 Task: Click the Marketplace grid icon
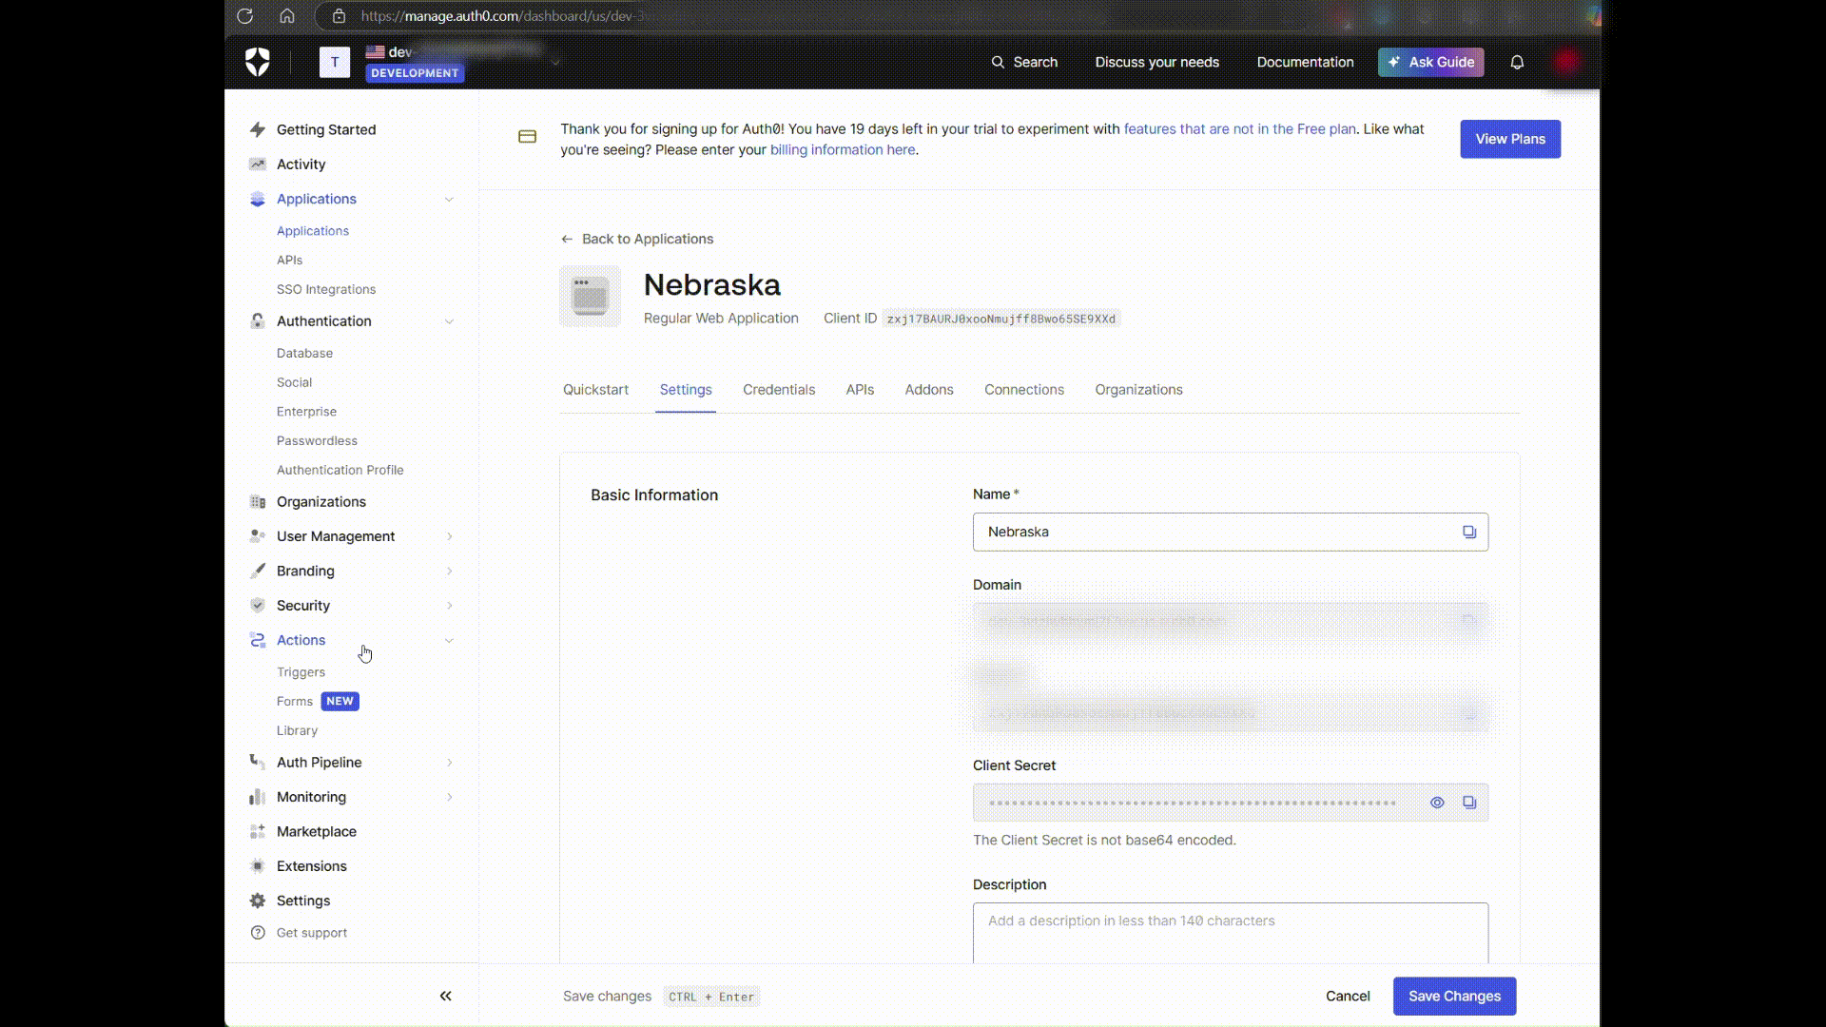click(x=257, y=831)
